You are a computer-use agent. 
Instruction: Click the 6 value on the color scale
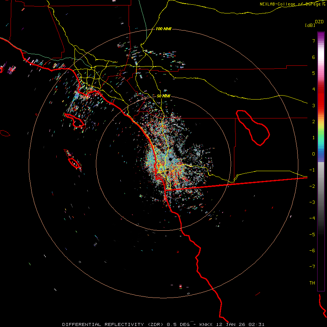click(x=314, y=57)
